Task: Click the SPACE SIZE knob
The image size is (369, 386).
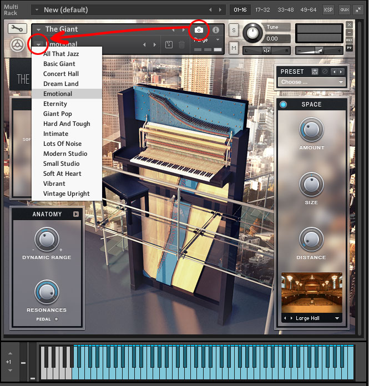Action: click(311, 184)
